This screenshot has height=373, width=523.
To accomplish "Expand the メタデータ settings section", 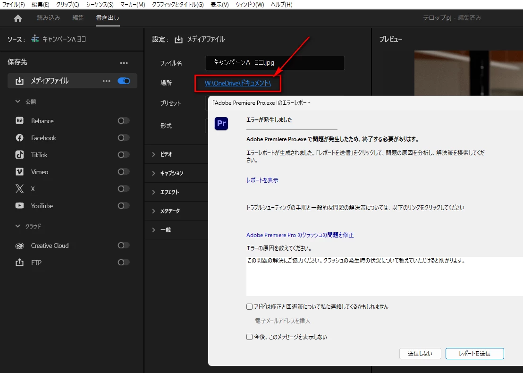I will (153, 211).
